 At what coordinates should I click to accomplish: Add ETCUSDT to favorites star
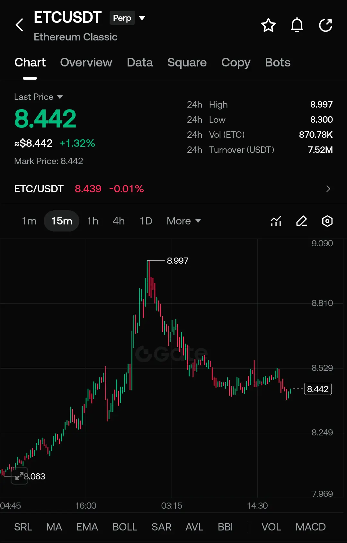268,25
